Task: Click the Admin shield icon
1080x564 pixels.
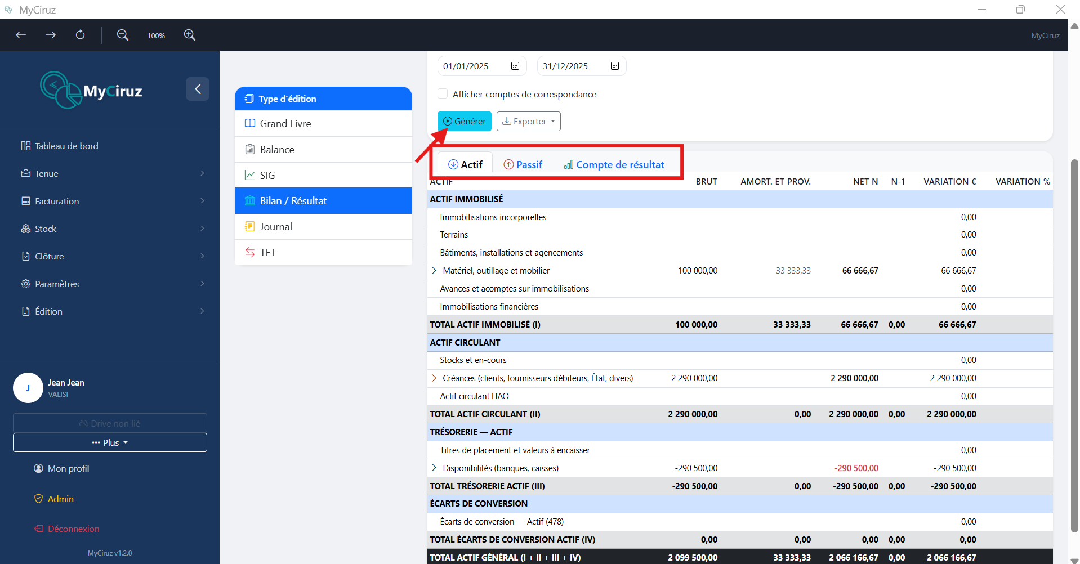Action: point(38,499)
